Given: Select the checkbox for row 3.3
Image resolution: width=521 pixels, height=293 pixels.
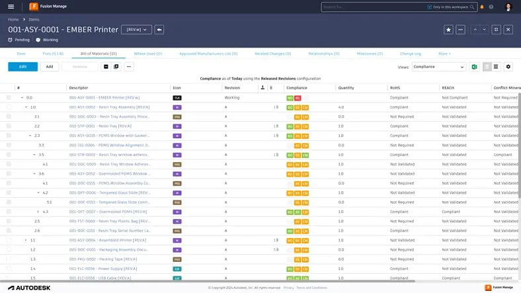Looking at the screenshot, I should tap(9, 145).
